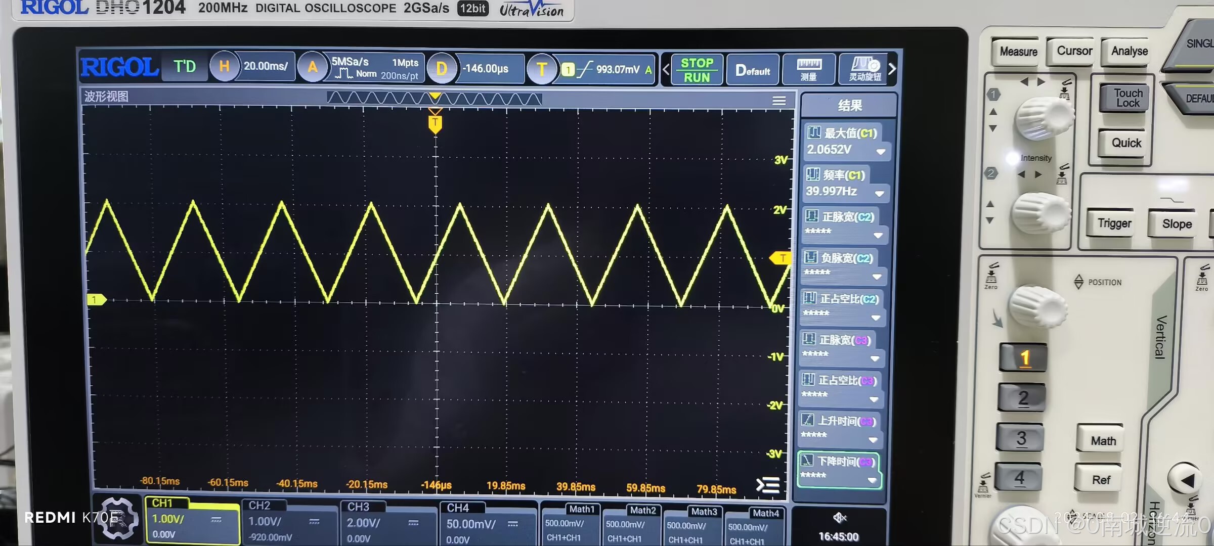Toggle CH1 channel label on
Screen dimensions: 1214x546
click(x=163, y=503)
